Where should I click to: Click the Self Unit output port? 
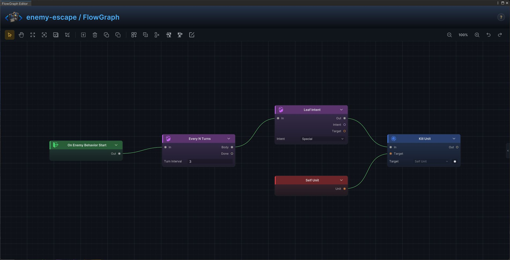pos(345,189)
